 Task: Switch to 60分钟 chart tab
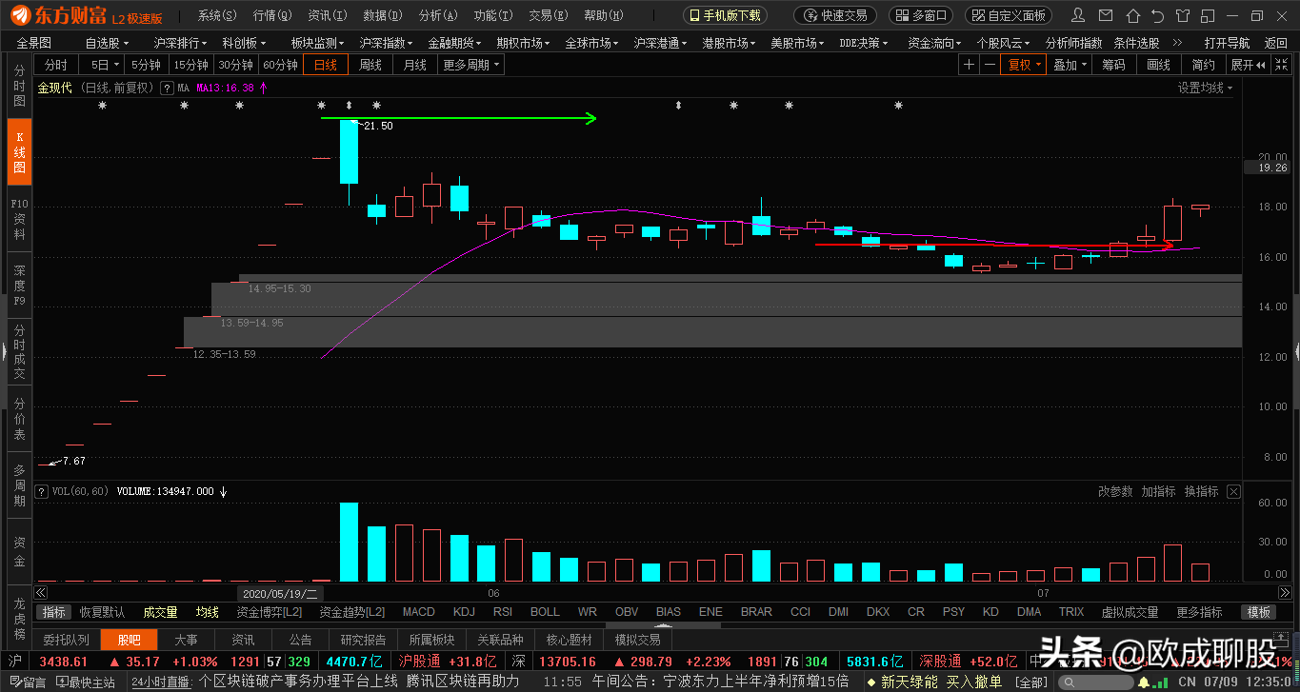point(280,65)
